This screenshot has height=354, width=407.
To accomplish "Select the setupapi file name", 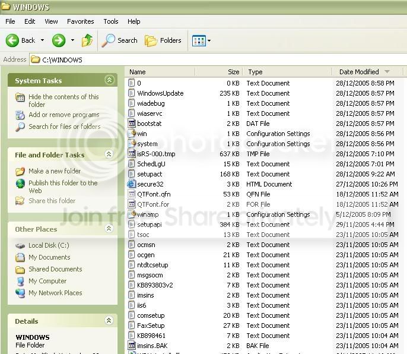I will (x=150, y=225).
